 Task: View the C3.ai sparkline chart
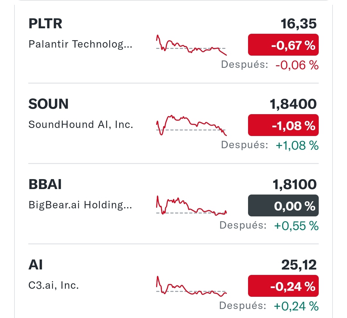191,286
